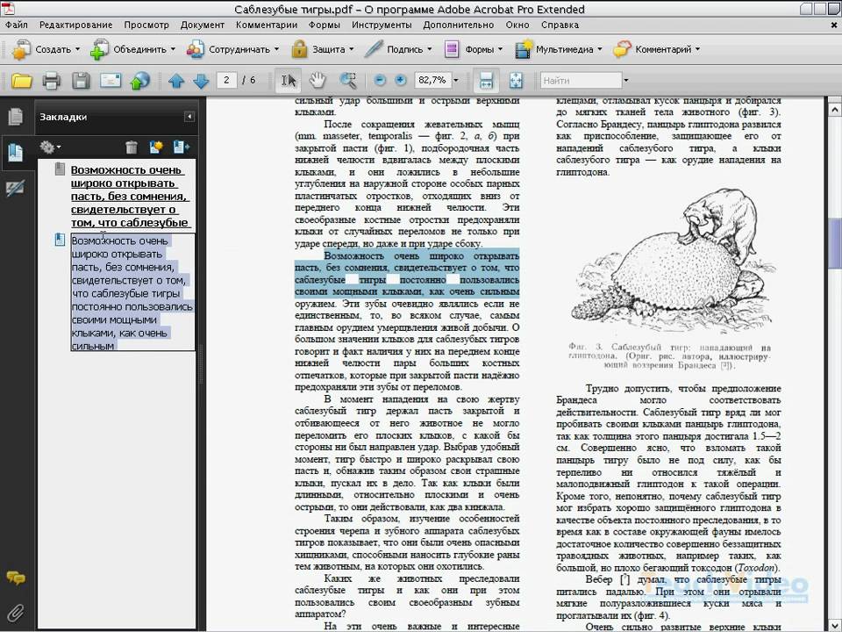The height and width of the screenshot is (632, 842).
Task: Click the Мультимедиа film icon
Action: tap(524, 49)
